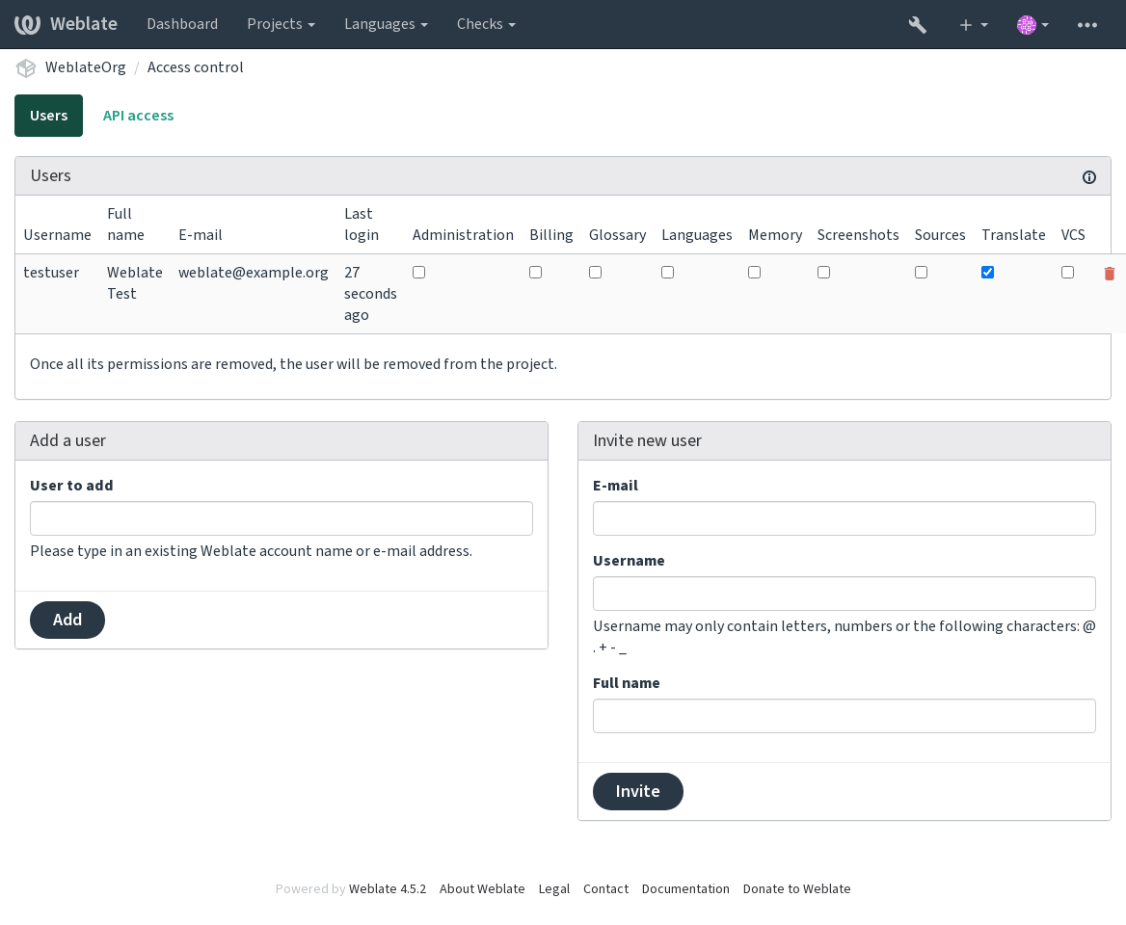Toggle Administration permission for testuser
Image resolution: width=1126 pixels, height=925 pixels.
tap(418, 272)
